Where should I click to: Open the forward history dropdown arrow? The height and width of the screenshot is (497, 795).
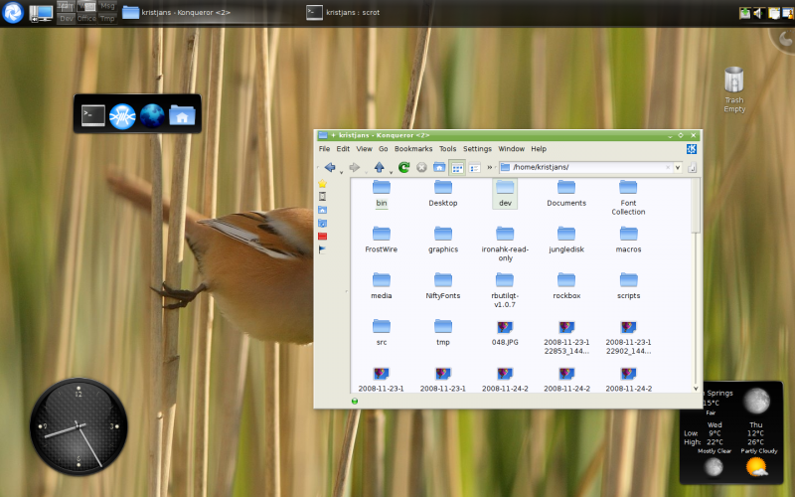coord(366,172)
